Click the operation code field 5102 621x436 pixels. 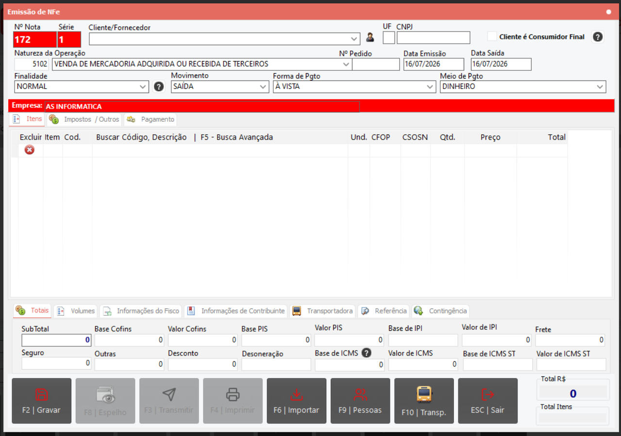(32, 64)
